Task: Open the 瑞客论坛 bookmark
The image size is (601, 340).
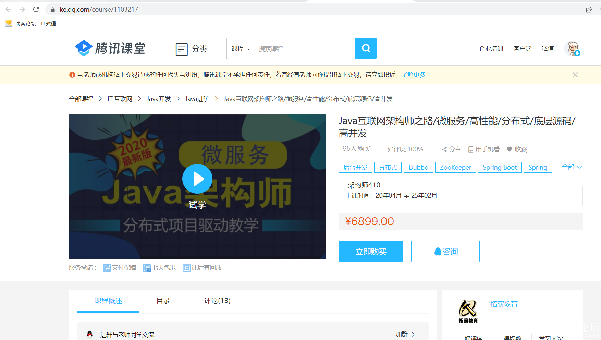Action: pyautogui.click(x=33, y=23)
